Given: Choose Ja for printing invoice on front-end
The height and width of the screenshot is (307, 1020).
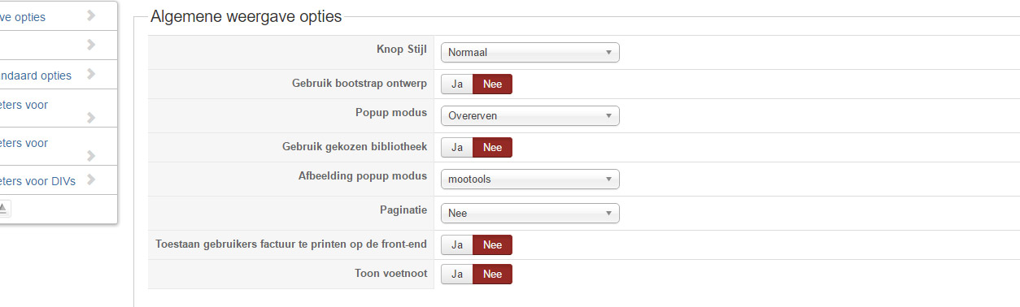Looking at the screenshot, I should point(457,244).
